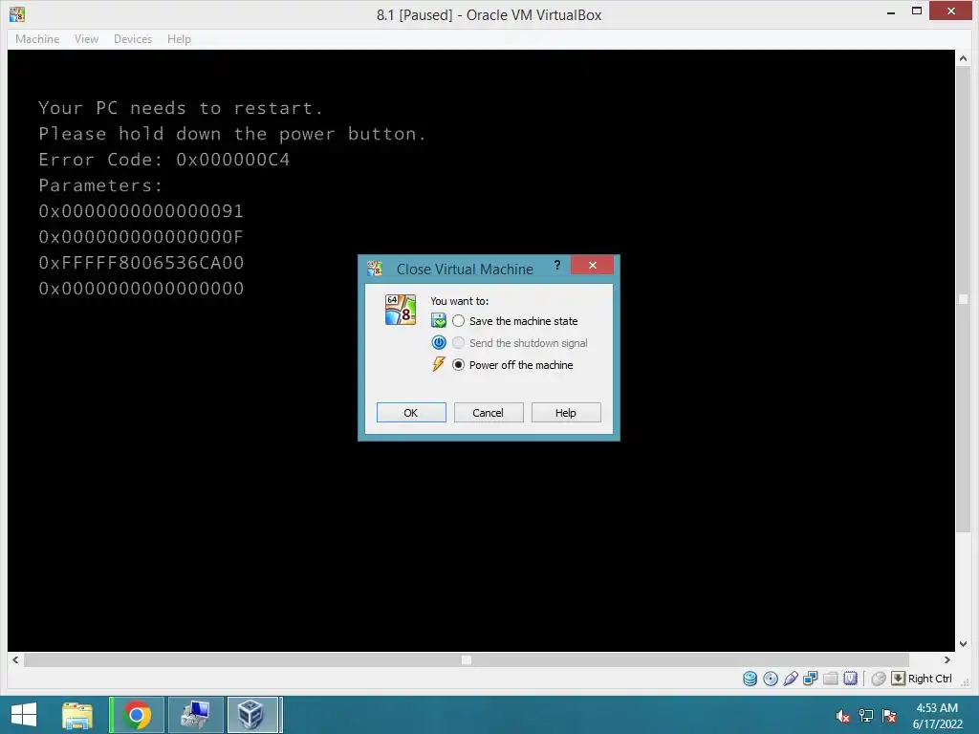The image size is (979, 734).
Task: Open File Explorer from the taskbar
Action: pyautogui.click(x=77, y=715)
